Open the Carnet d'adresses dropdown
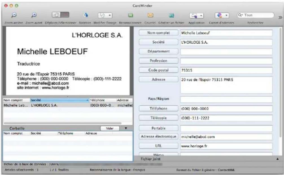284x175 pixels. pos(222,15)
